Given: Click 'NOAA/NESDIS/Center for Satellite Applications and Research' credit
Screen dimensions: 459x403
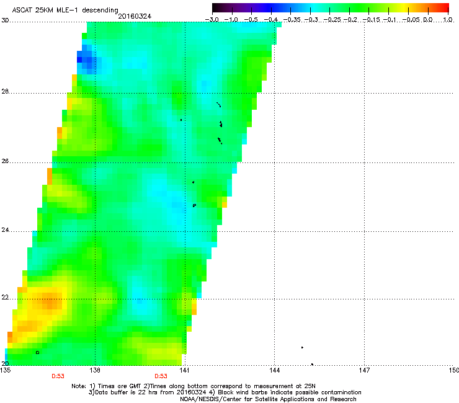Looking at the screenshot, I should [268, 399].
